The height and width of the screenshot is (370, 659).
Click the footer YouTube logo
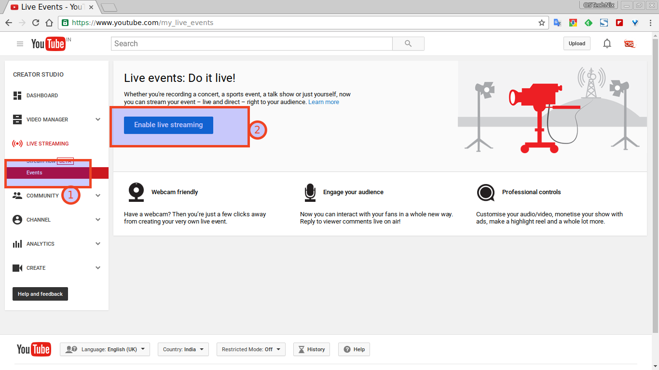coord(34,349)
